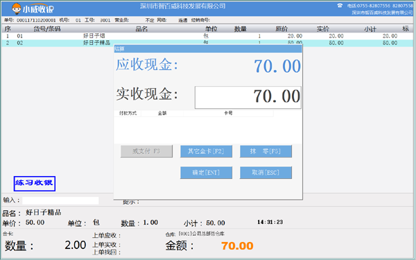Click the 数量 column header
This screenshot has height=260, width=416.
(241, 29)
